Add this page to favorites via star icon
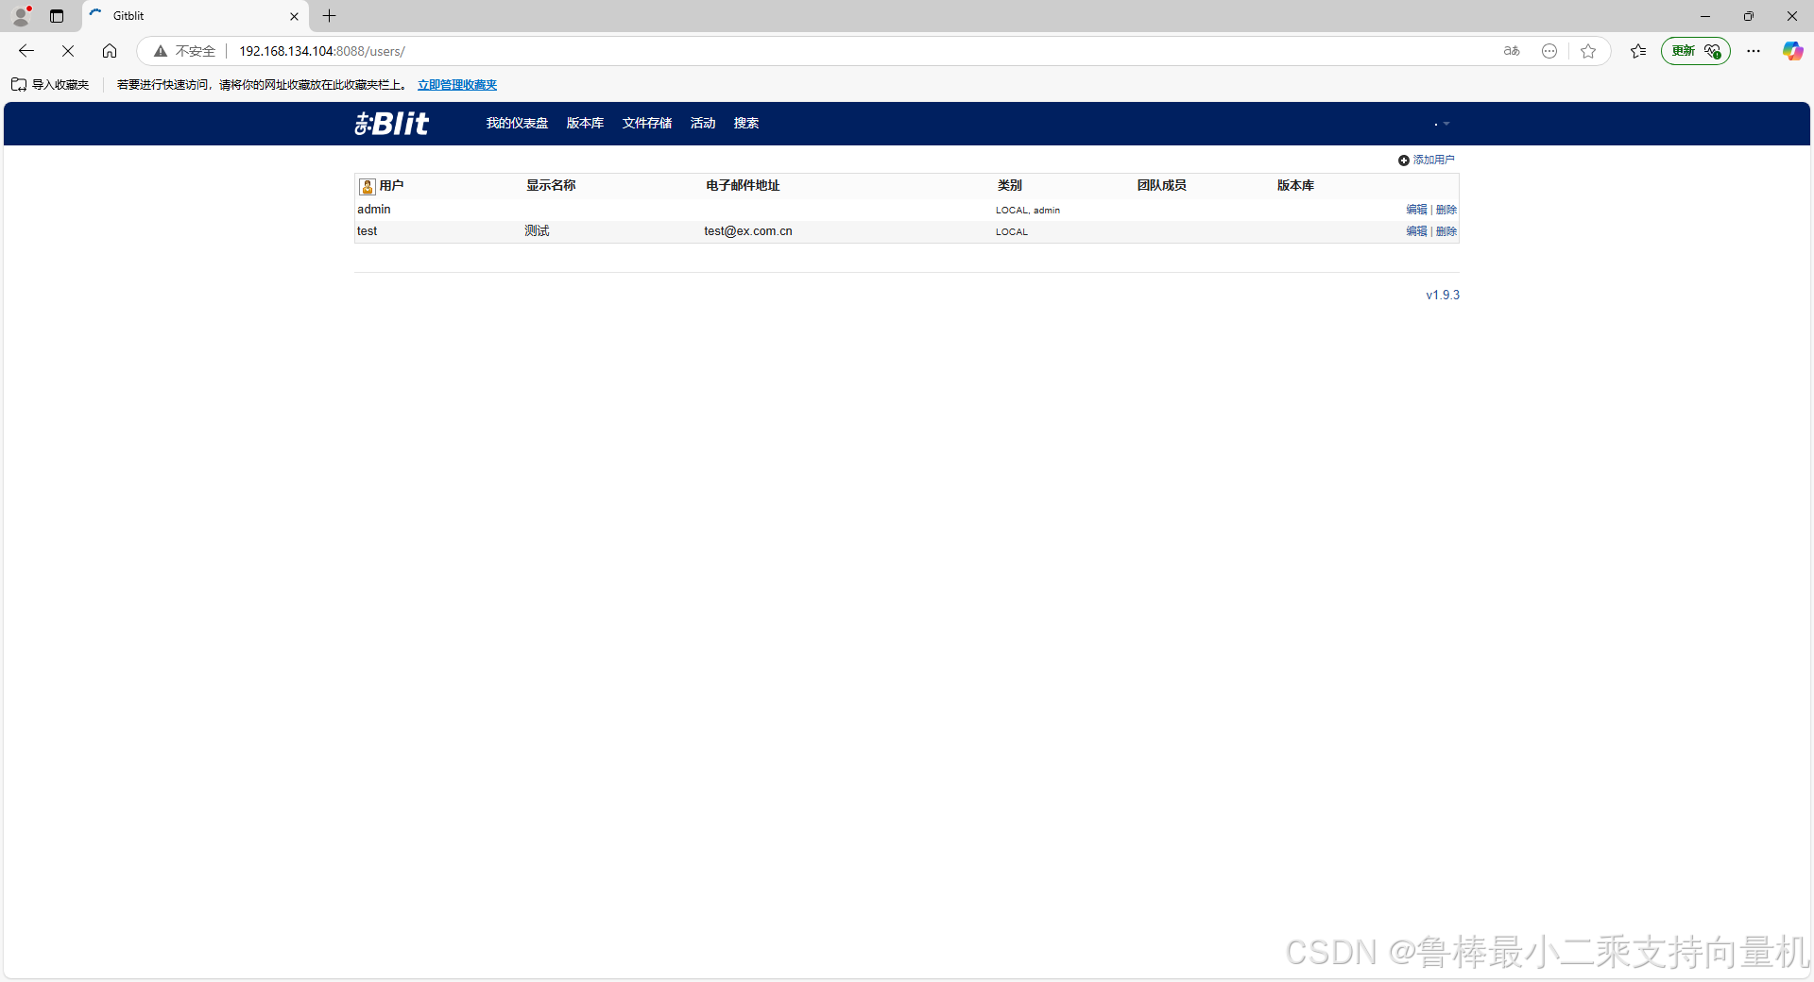The width and height of the screenshot is (1814, 982). pyautogui.click(x=1588, y=51)
